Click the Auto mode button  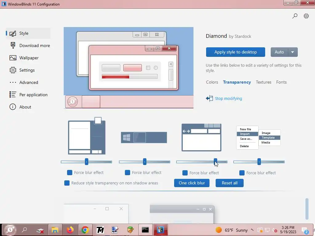(x=279, y=52)
